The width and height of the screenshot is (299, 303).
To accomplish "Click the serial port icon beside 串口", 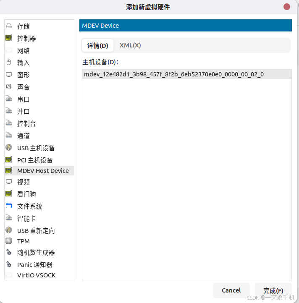I will point(9,99).
